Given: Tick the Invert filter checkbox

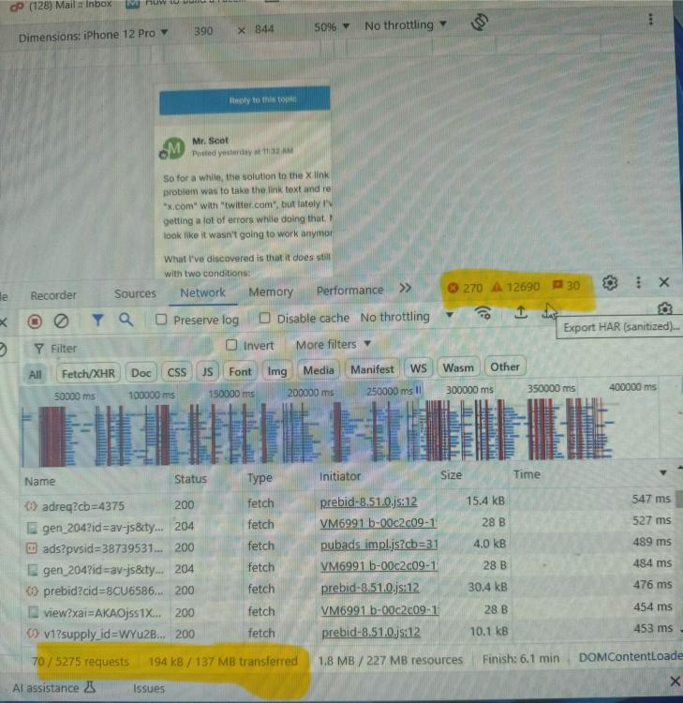Looking at the screenshot, I should click(232, 345).
